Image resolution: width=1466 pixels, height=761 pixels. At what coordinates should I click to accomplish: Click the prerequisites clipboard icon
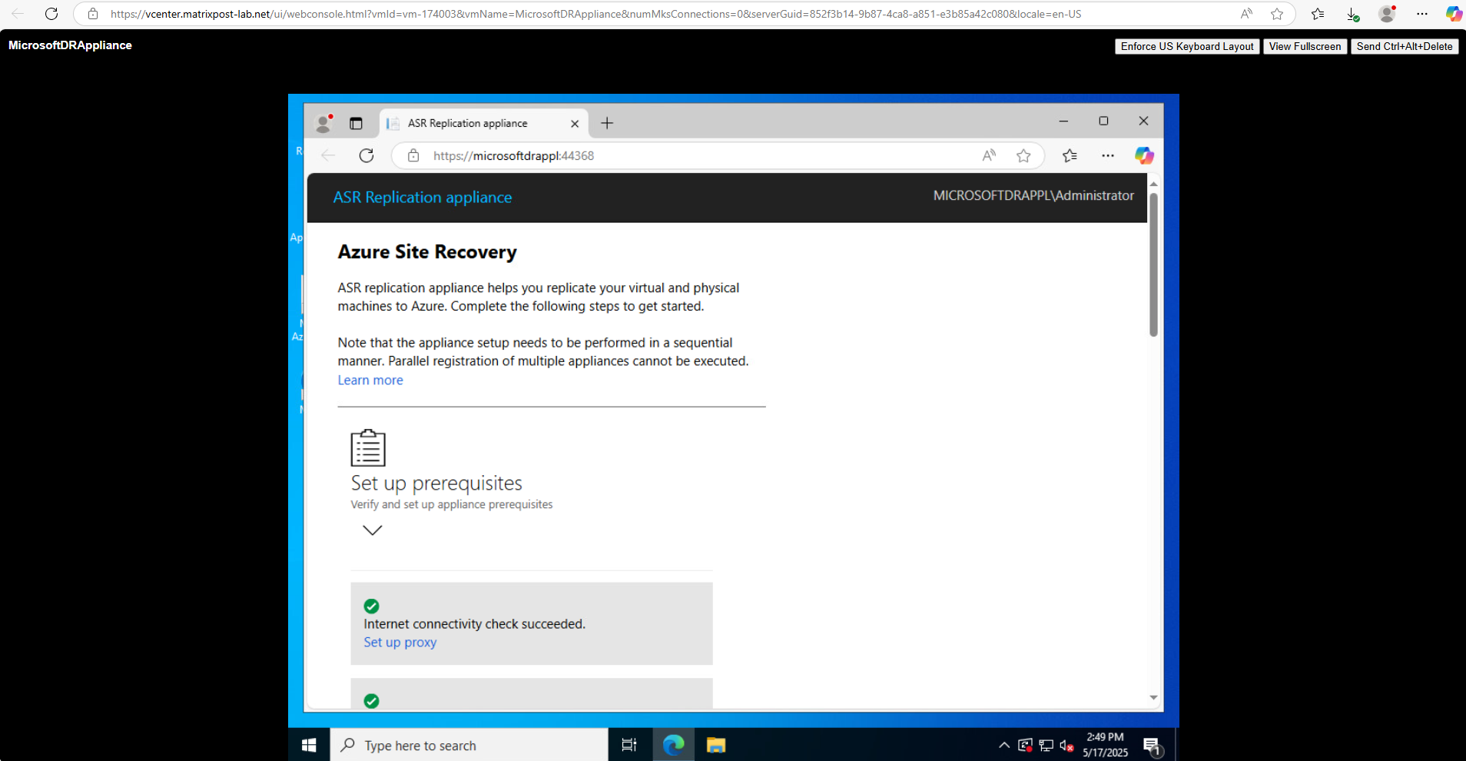[x=368, y=447]
